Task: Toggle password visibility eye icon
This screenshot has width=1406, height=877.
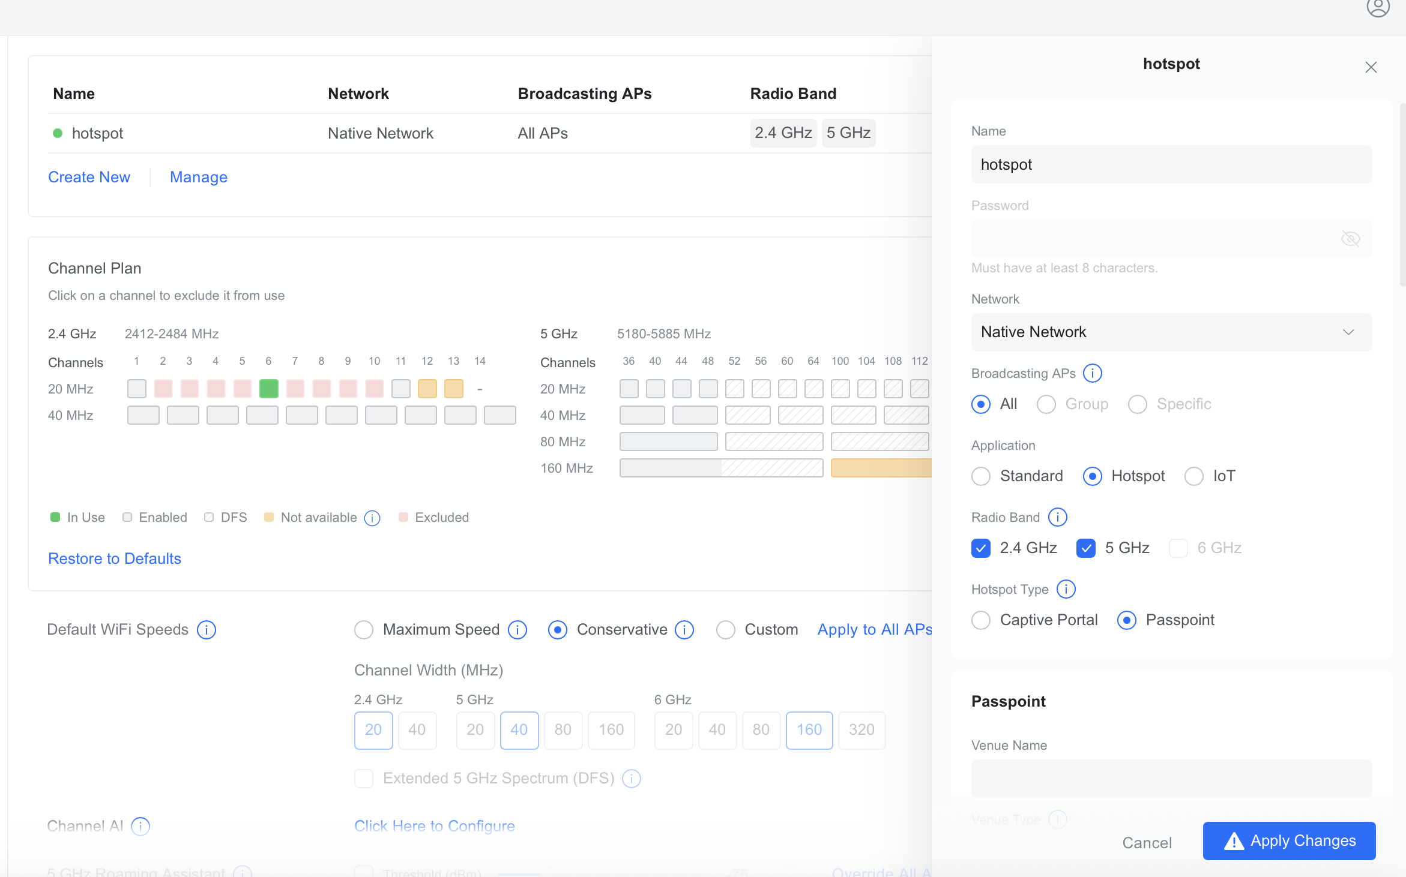Action: tap(1350, 239)
